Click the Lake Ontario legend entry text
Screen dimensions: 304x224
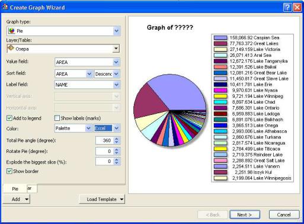coord(255,108)
